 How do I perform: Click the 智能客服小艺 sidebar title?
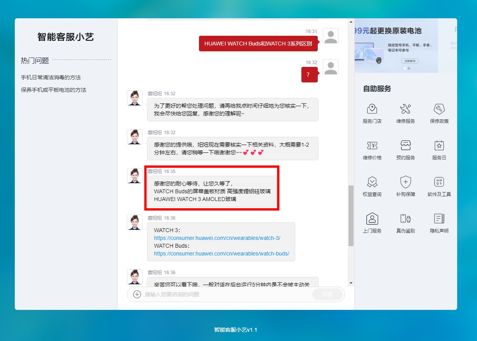point(66,37)
